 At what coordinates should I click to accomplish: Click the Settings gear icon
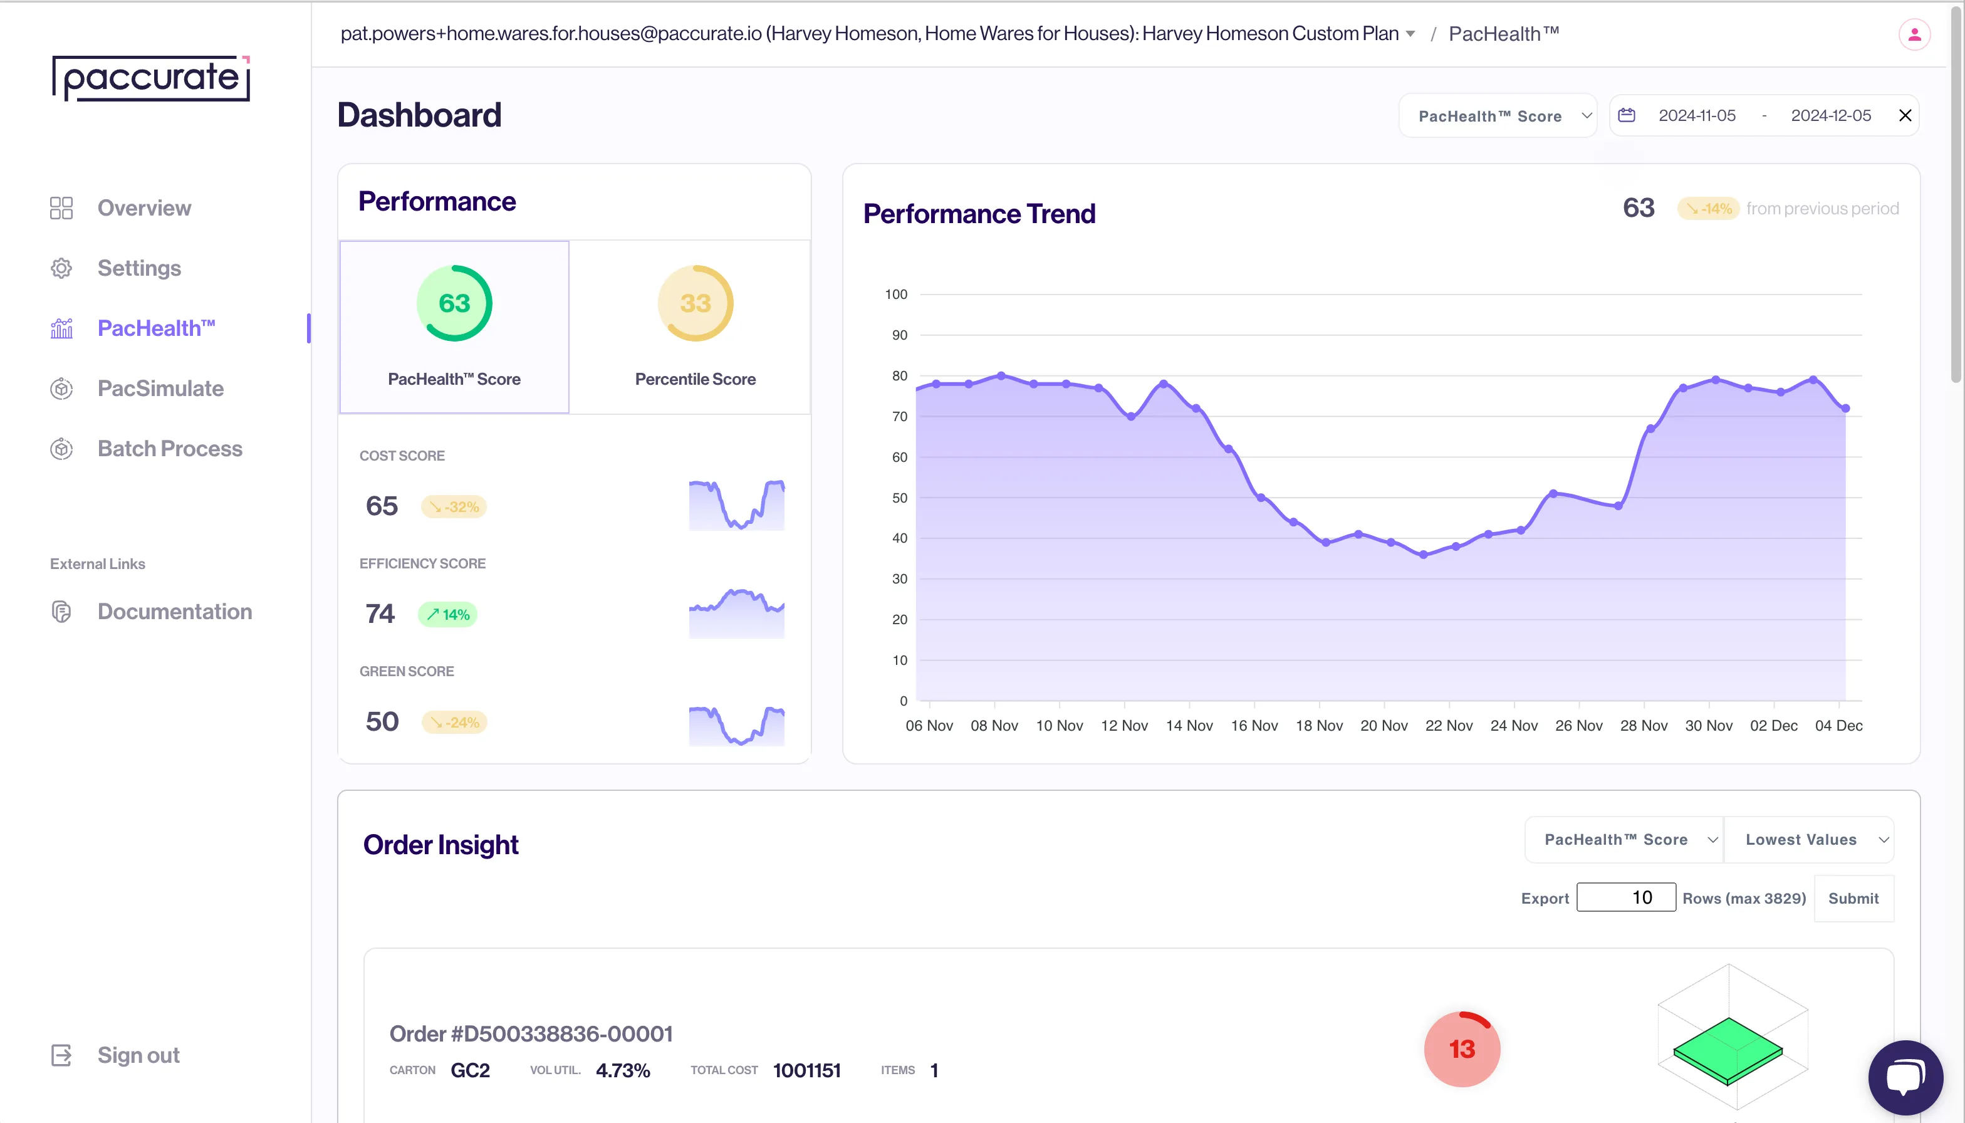(x=61, y=268)
